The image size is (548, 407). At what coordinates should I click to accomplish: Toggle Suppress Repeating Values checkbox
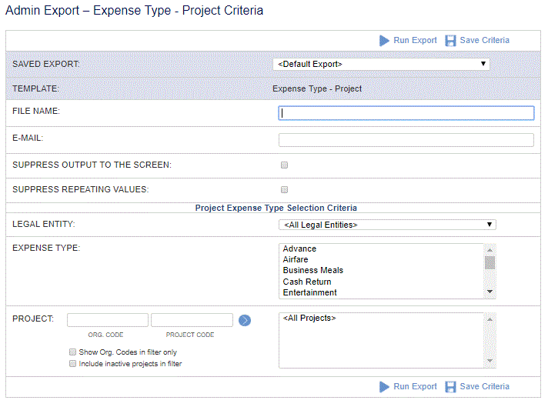[x=284, y=189]
